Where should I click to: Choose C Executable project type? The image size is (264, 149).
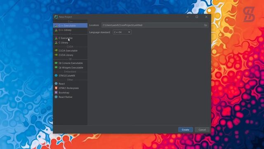coord(70,38)
